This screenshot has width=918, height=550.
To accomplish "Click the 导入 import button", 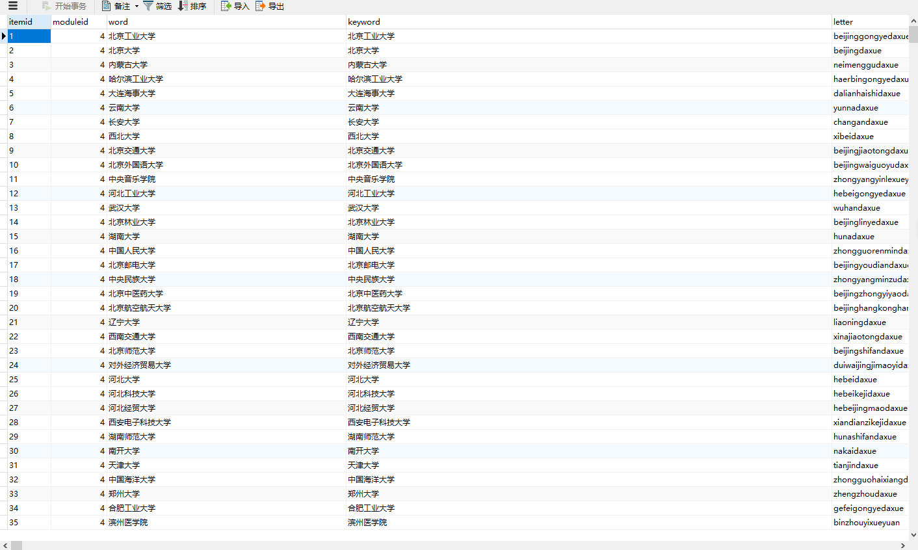I will (x=235, y=6).
